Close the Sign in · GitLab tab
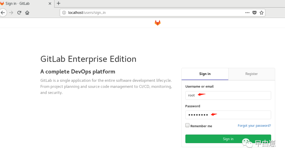 coord(50,4)
